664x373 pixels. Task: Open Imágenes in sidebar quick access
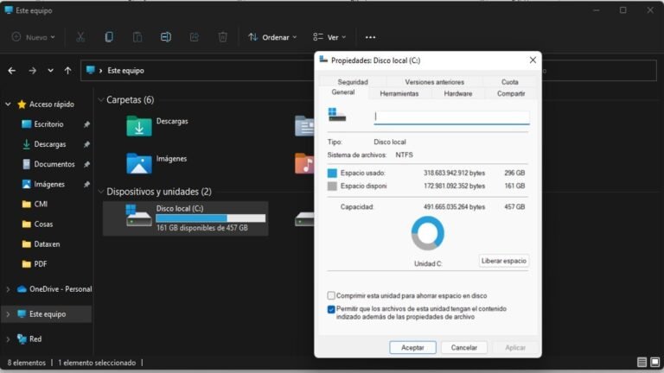[49, 184]
